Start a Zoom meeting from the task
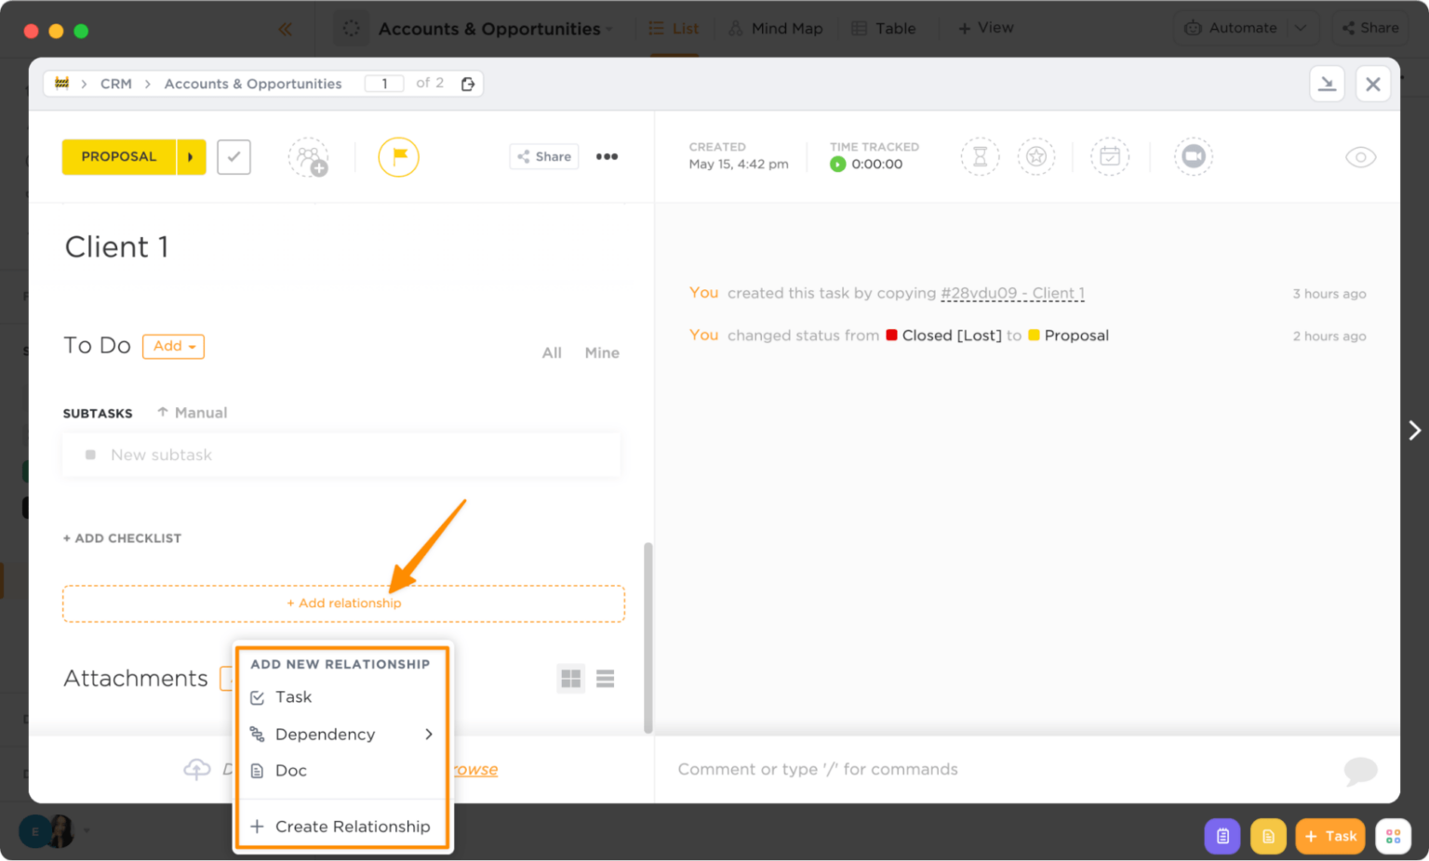The image size is (1429, 861). (x=1194, y=156)
